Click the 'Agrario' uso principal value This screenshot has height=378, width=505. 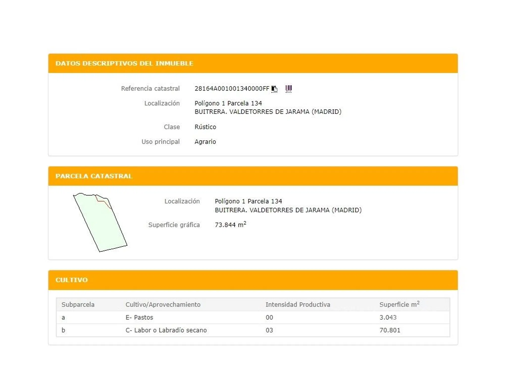pos(205,142)
